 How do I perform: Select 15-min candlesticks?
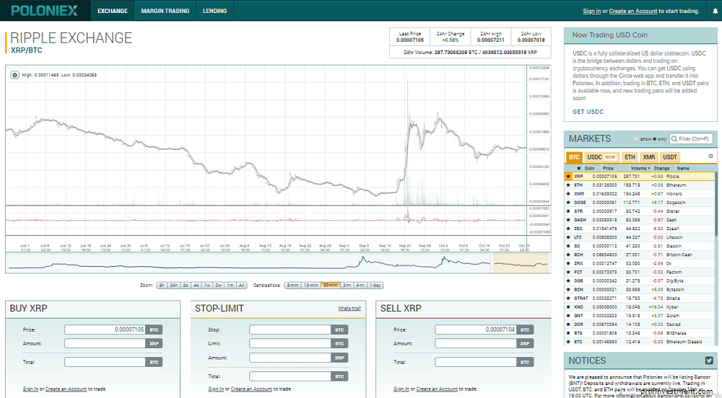310,286
